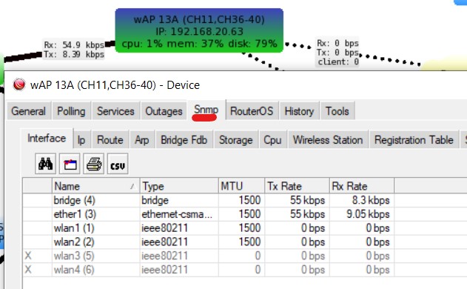The width and height of the screenshot is (467, 289).
Task: Switch to the Polling tab
Action: [x=71, y=111]
